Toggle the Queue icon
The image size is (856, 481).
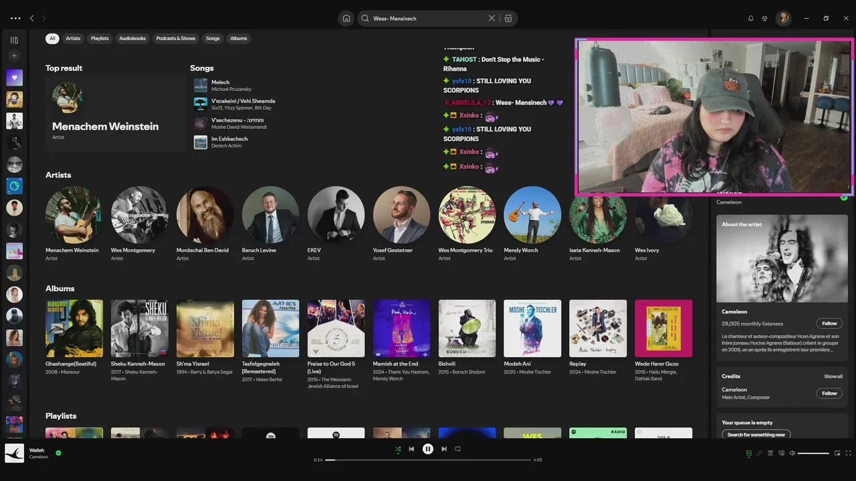click(770, 453)
